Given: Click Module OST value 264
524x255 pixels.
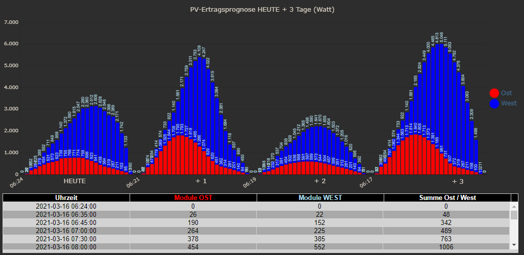Looking at the screenshot, I should 193,231.
